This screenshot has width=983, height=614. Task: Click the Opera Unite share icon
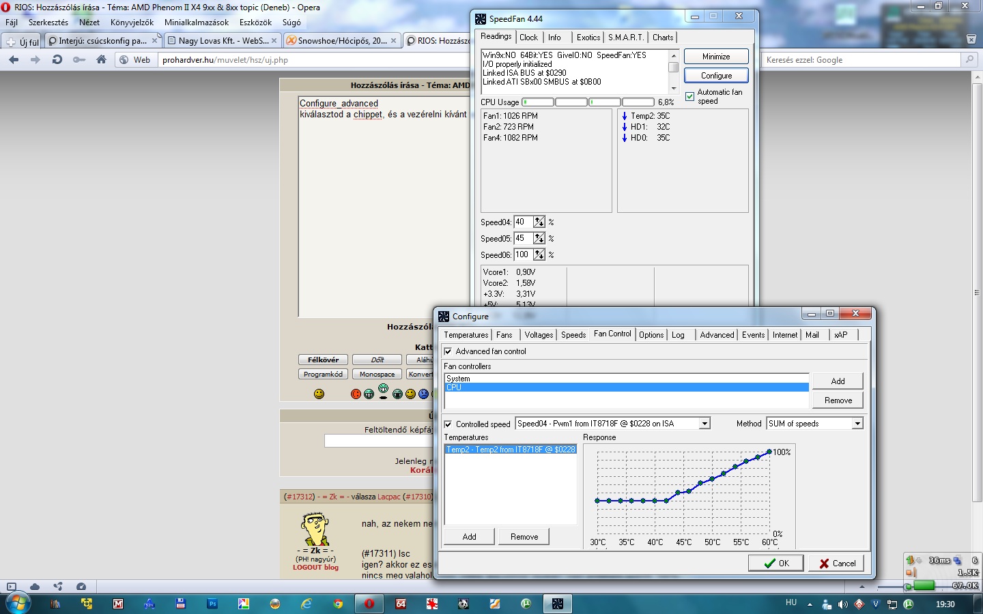pyautogui.click(x=58, y=587)
